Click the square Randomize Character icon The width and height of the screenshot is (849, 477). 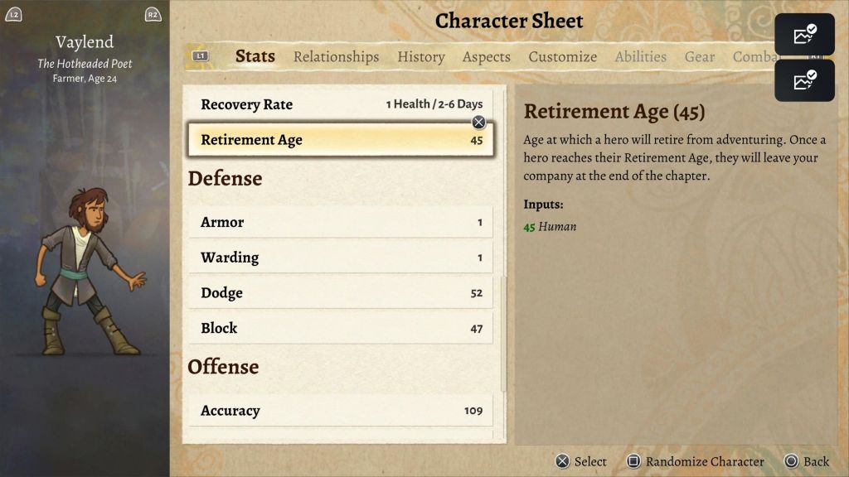(633, 461)
